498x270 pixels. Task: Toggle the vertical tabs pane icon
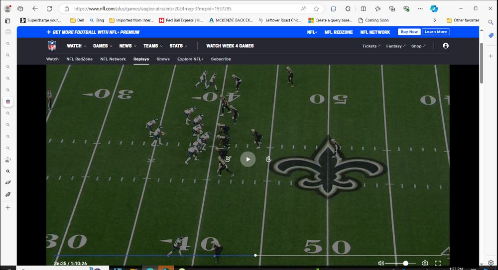7,21
